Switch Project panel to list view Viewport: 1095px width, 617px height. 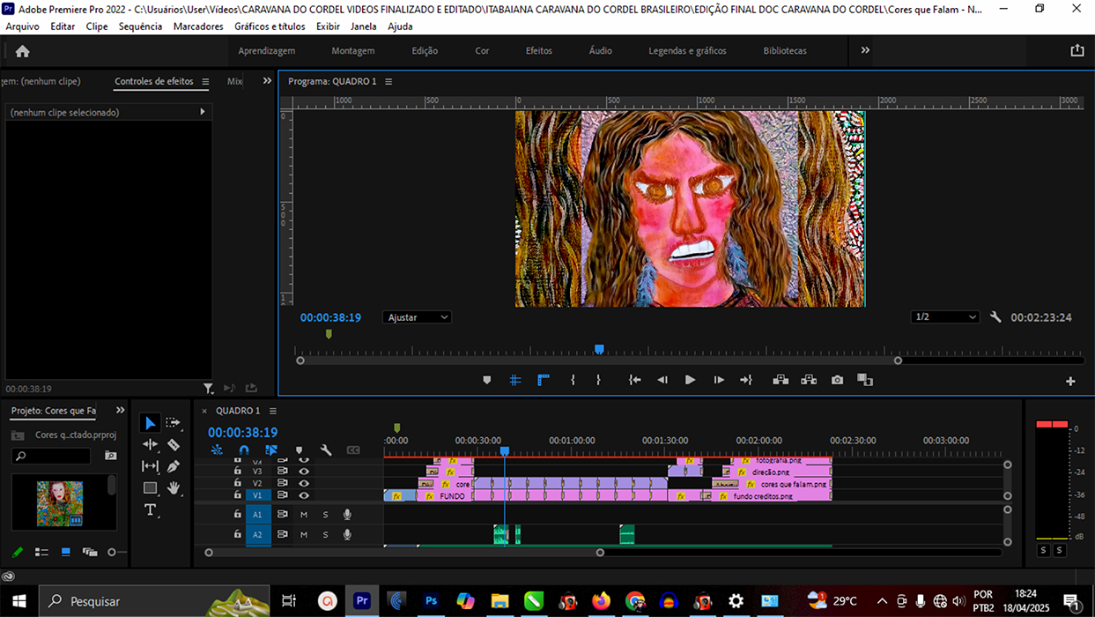tap(41, 553)
